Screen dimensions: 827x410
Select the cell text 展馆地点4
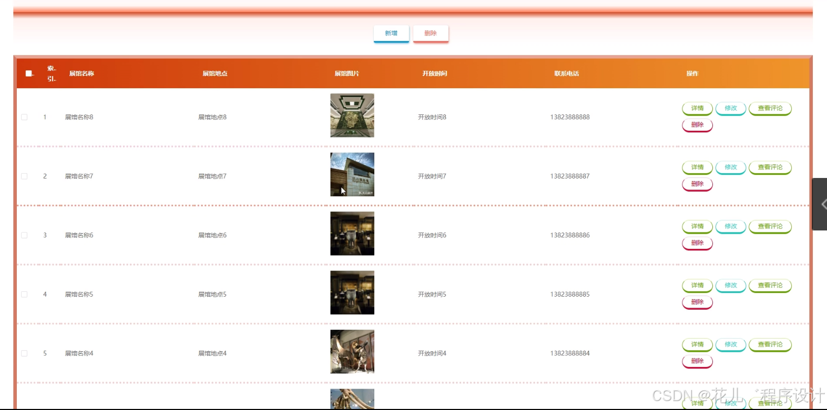click(212, 353)
